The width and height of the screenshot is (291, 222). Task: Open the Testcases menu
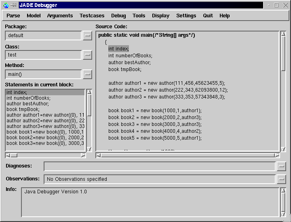click(x=92, y=16)
